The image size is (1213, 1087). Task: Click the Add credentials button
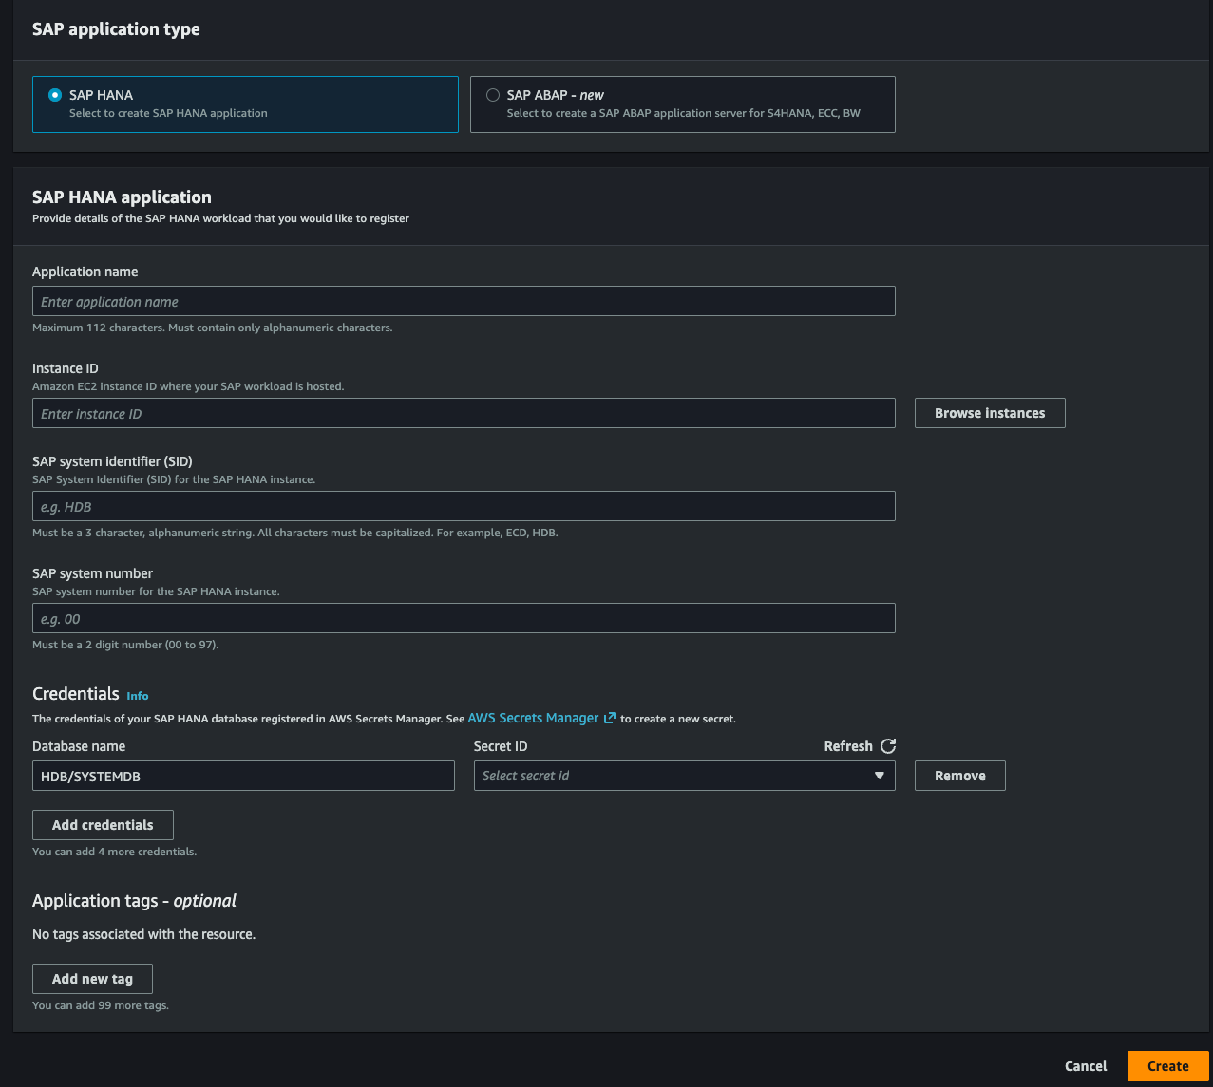pos(103,825)
